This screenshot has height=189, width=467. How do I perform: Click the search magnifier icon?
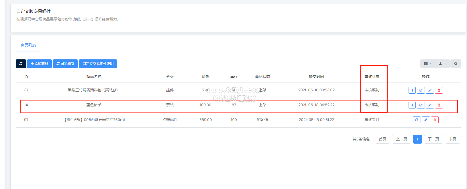tap(456, 64)
